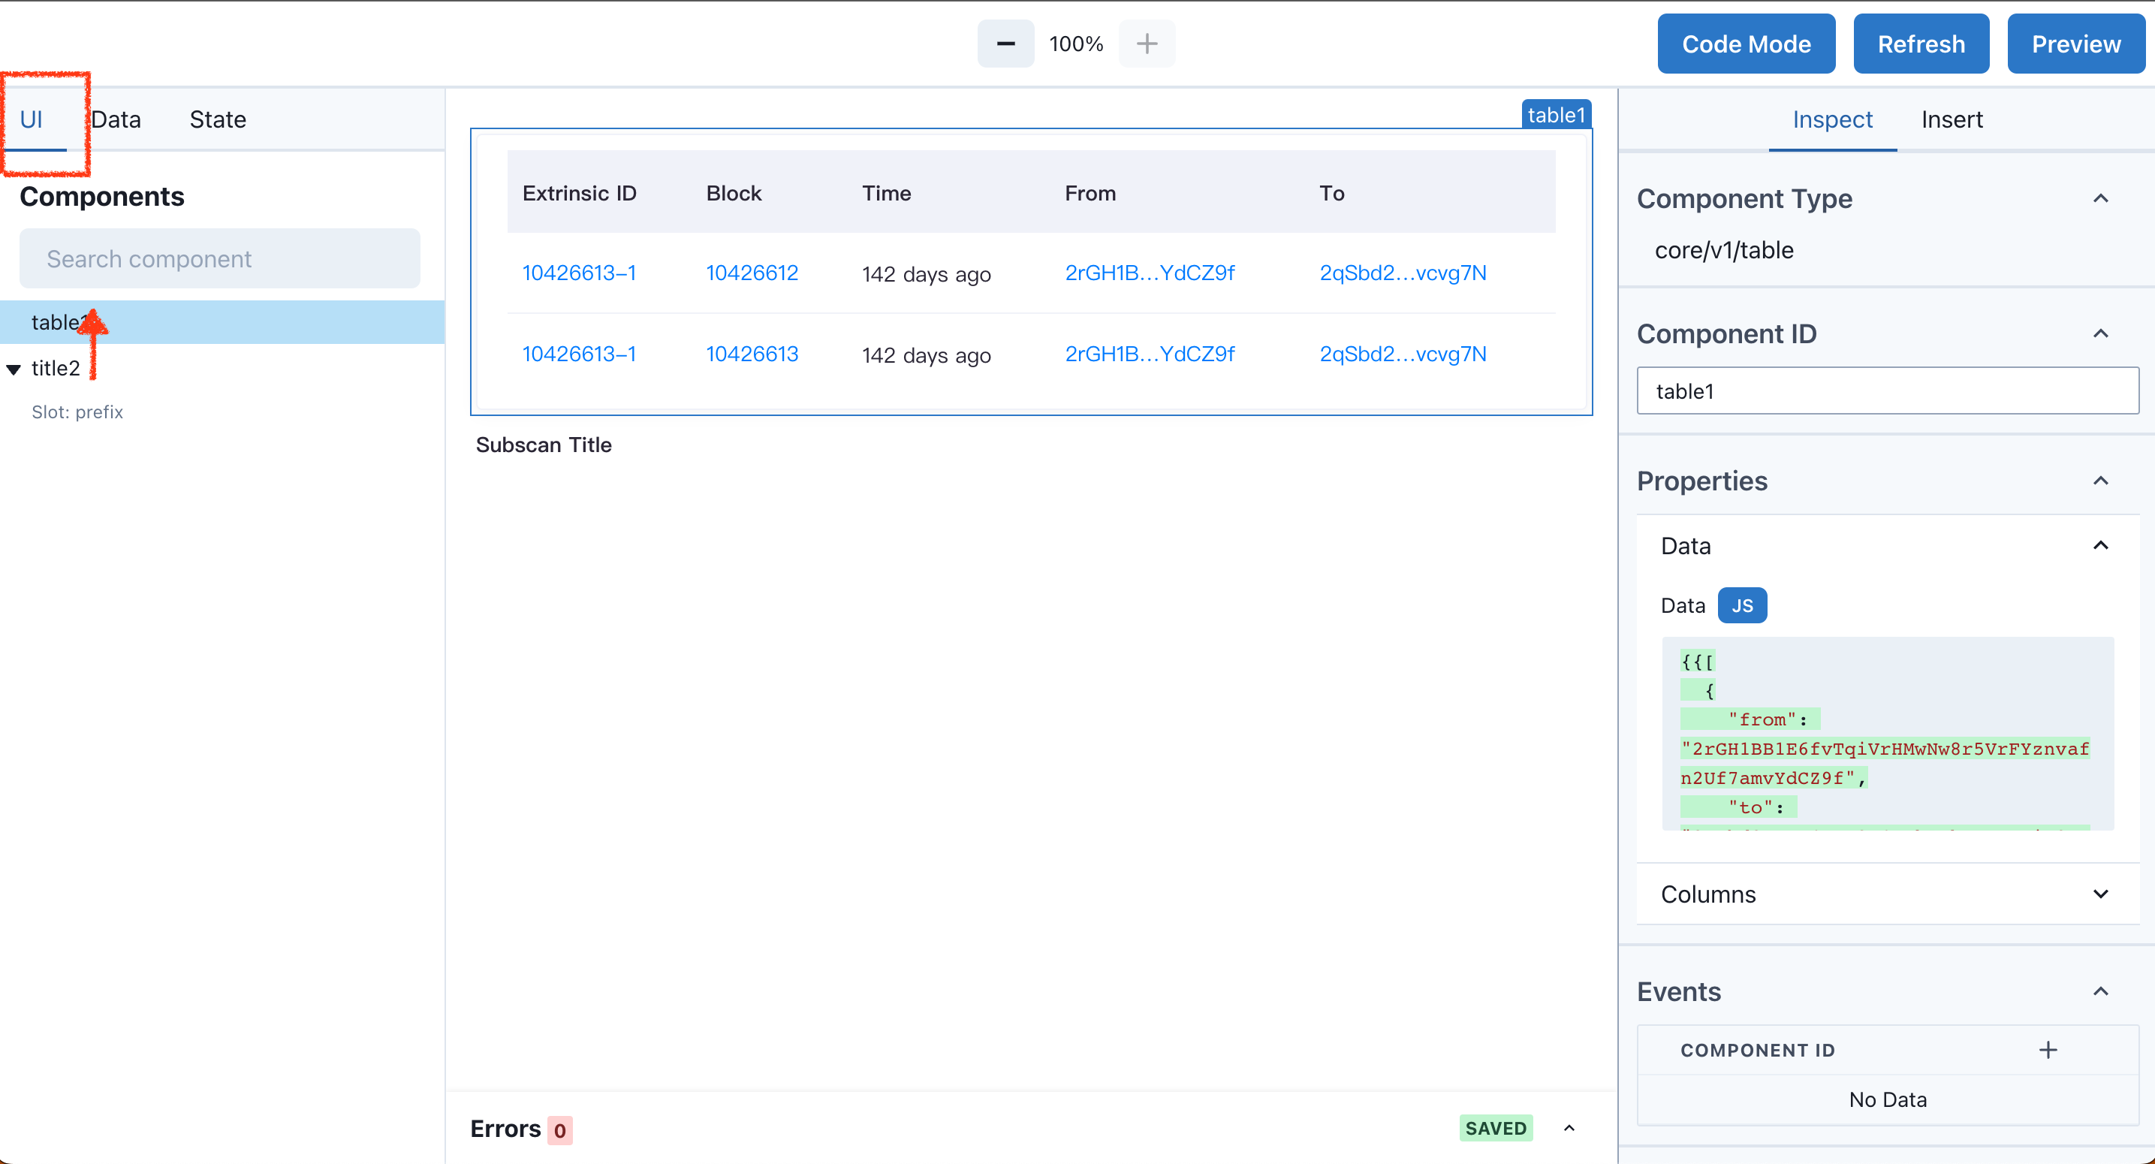The width and height of the screenshot is (2155, 1164).
Task: Click the COMPONENT ID events column header
Action: pyautogui.click(x=1758, y=1050)
